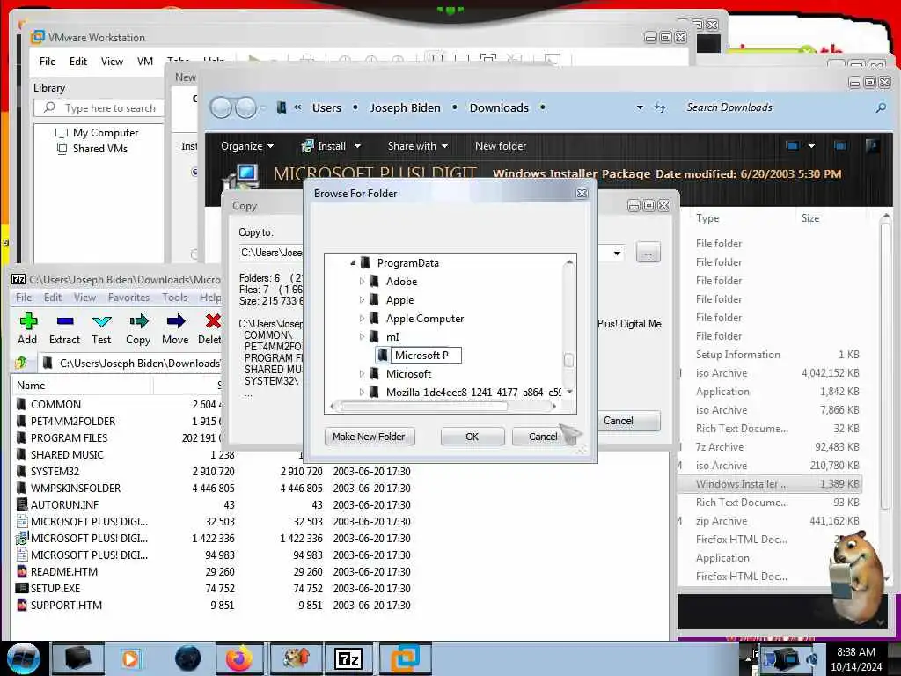Select the AUTORUN.INF file icon

(x=22, y=504)
